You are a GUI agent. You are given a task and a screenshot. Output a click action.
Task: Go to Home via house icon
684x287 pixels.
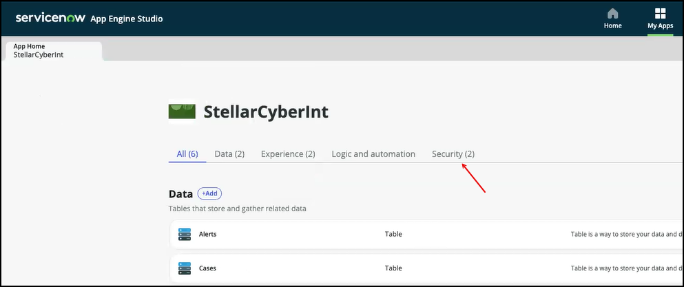click(612, 14)
